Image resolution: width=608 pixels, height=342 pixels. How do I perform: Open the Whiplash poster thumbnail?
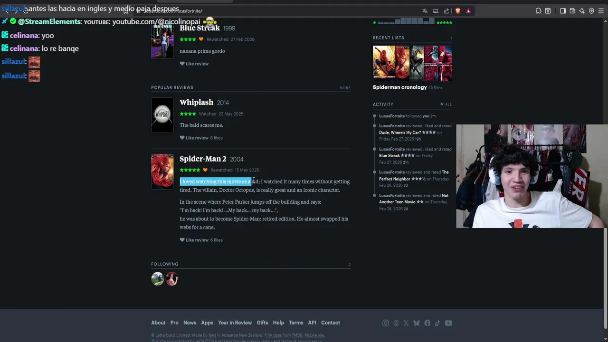(x=162, y=115)
